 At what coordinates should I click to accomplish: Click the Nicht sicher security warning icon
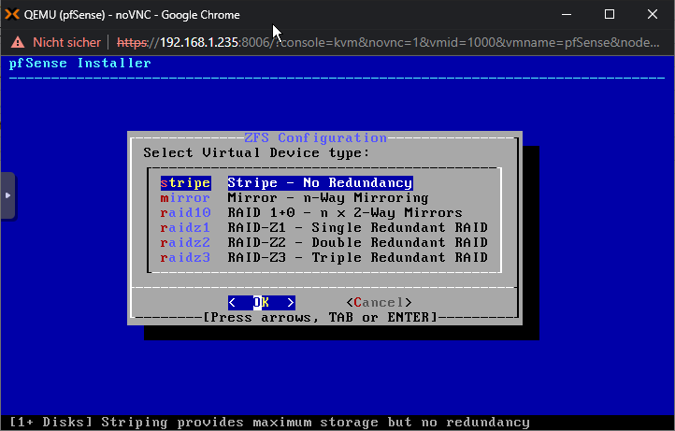click(18, 42)
